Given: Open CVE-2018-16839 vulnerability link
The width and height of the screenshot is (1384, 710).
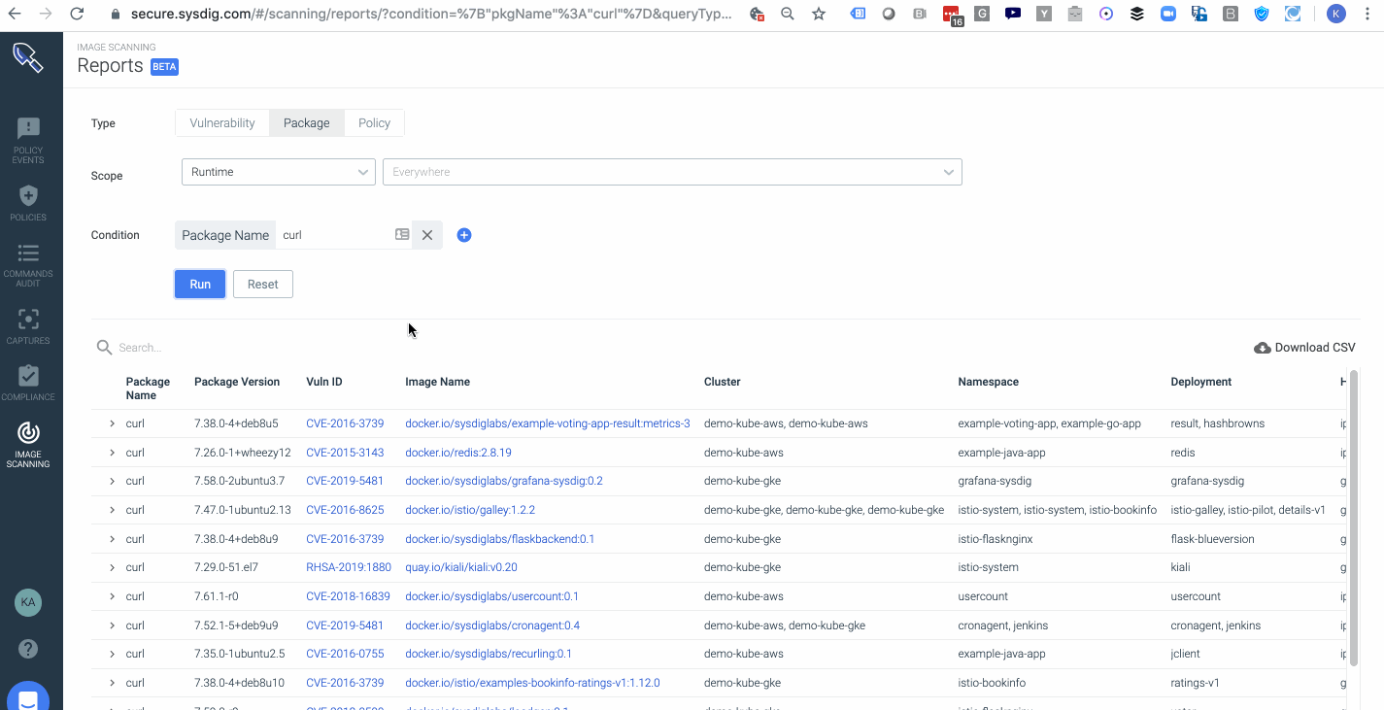Looking at the screenshot, I should [x=348, y=596].
